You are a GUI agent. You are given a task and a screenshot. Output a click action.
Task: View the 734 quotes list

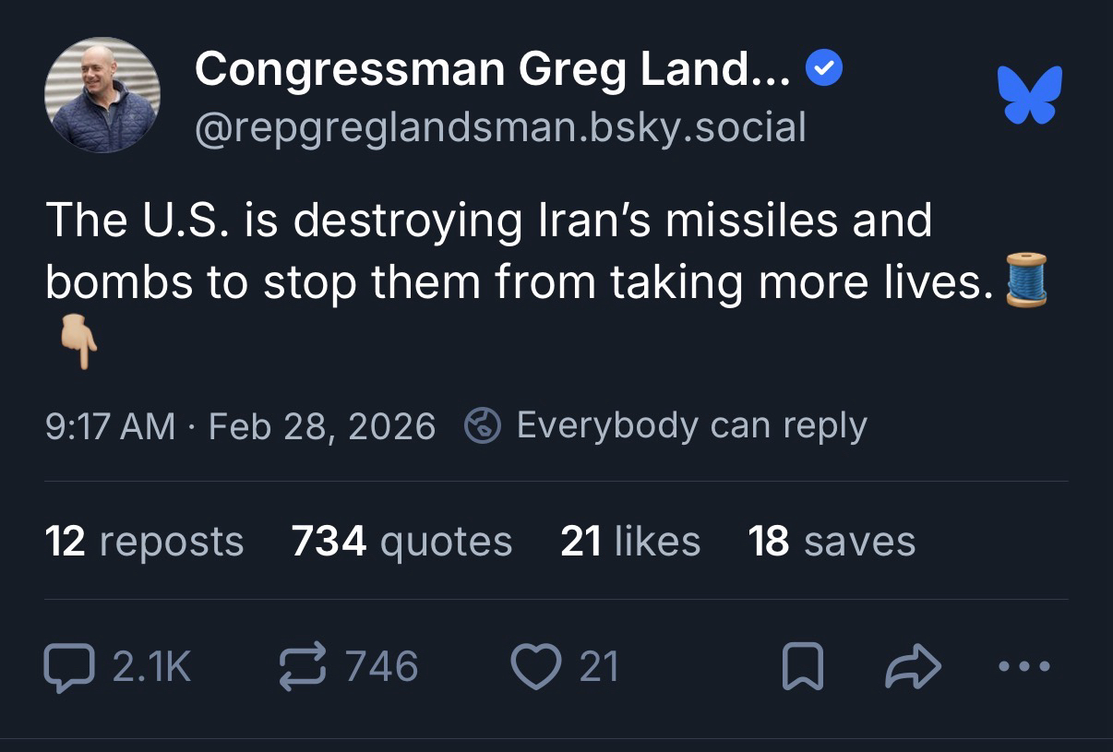tap(401, 542)
